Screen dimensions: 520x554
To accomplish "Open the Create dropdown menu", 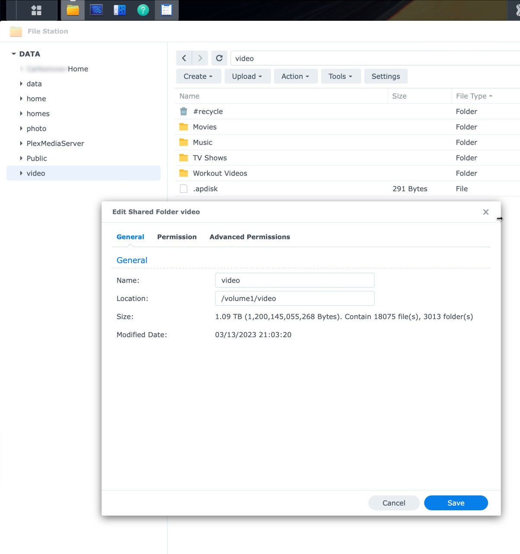I will (198, 76).
